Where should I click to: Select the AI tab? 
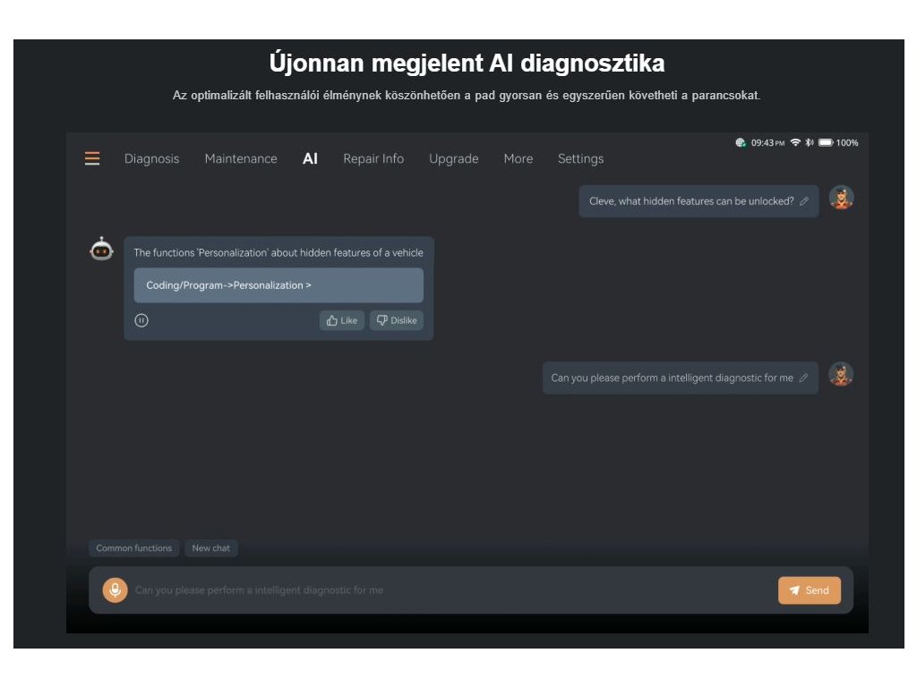310,158
